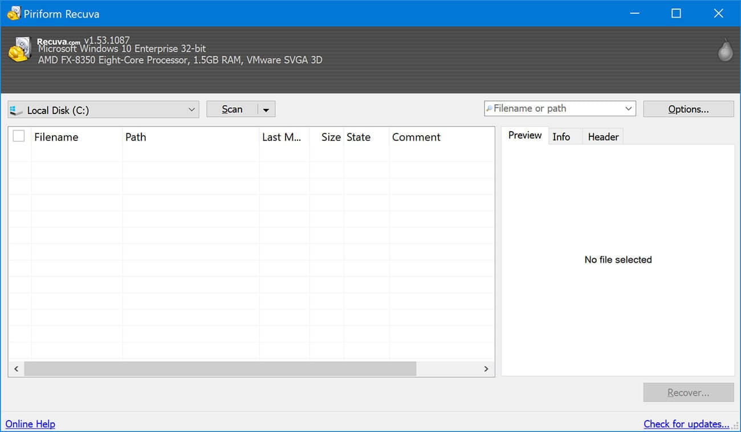
Task: Click the horizontal scrollbar right arrow
Action: tap(486, 369)
